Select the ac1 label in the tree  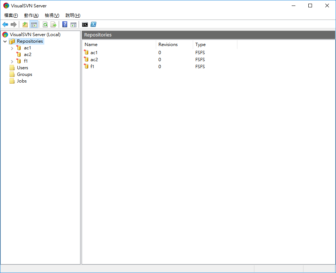click(27, 48)
